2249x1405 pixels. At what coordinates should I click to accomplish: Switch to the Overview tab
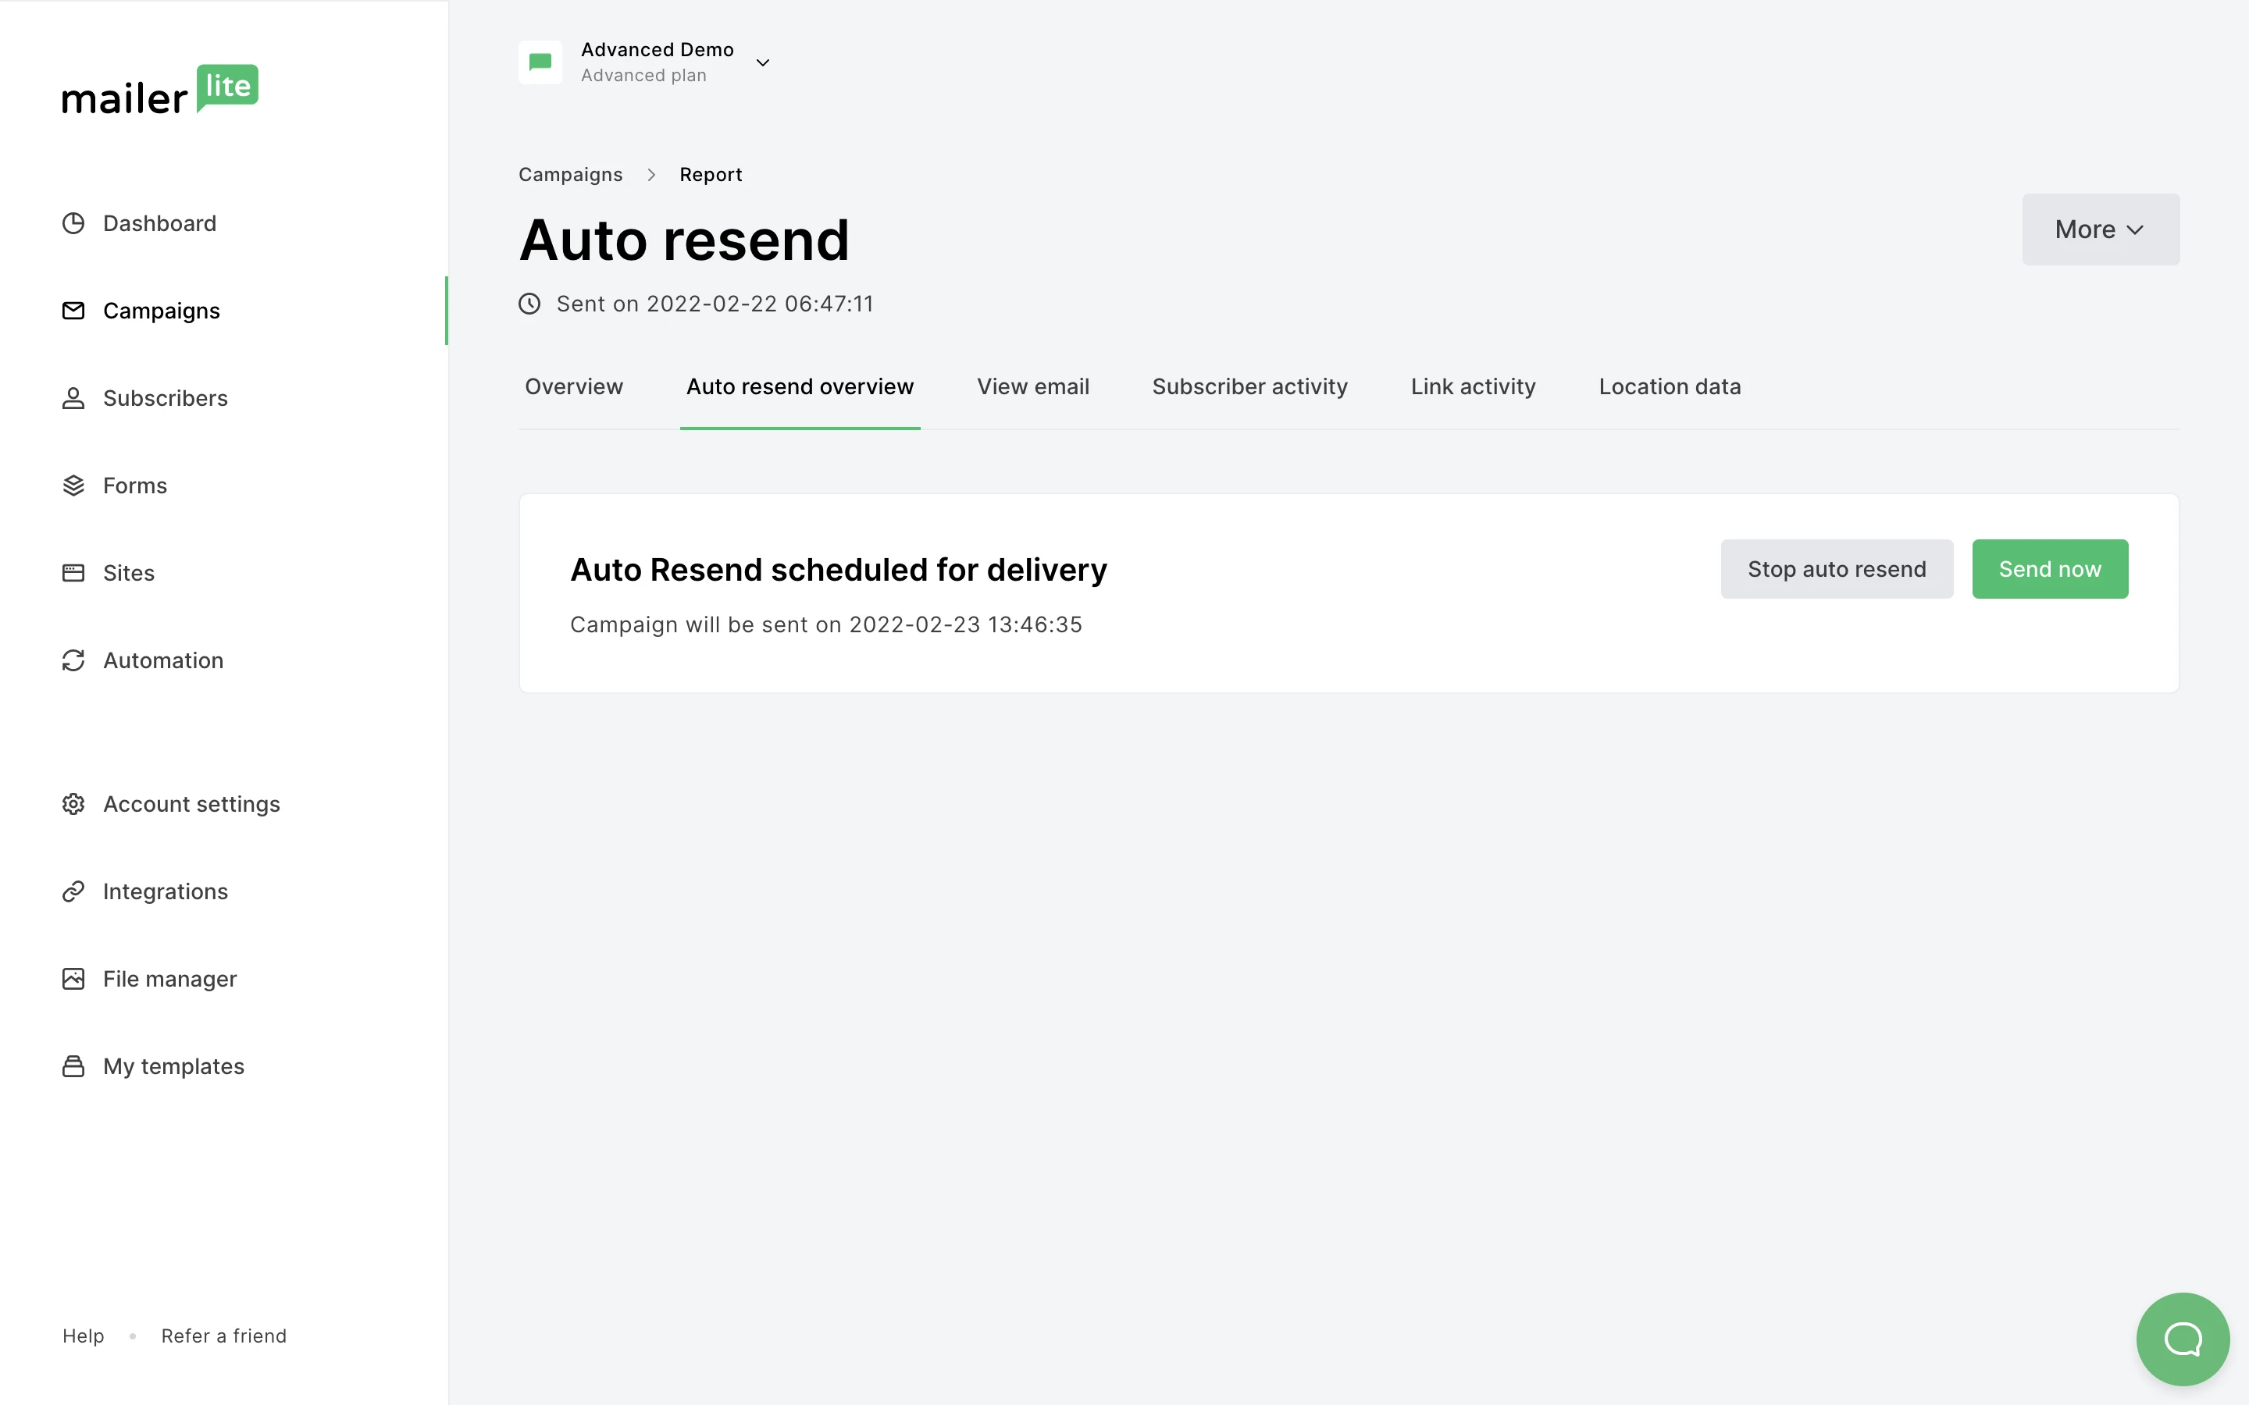(x=573, y=386)
